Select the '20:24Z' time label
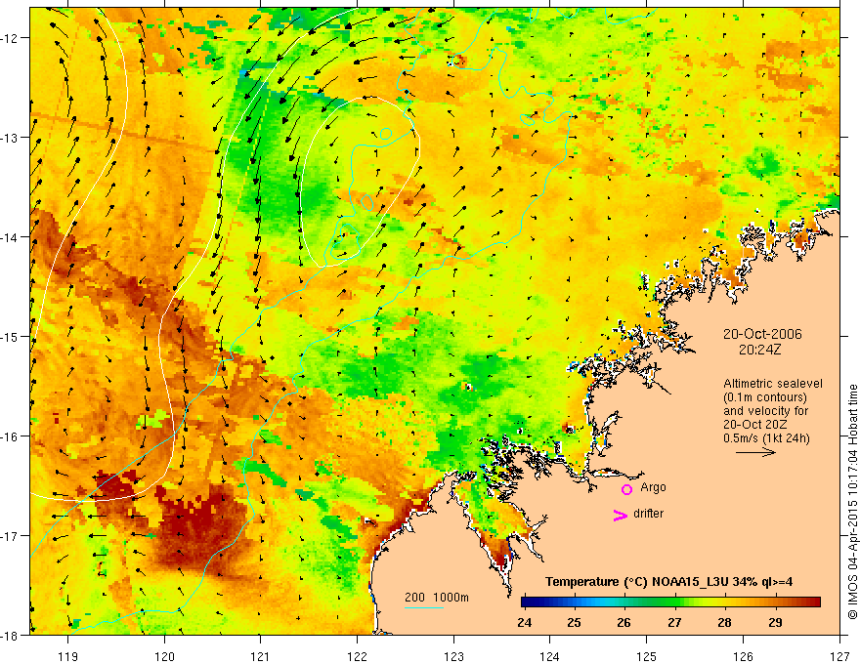 click(759, 350)
